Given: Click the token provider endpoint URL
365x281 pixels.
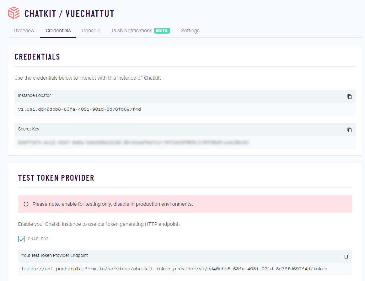Looking at the screenshot, I should pos(174,269).
